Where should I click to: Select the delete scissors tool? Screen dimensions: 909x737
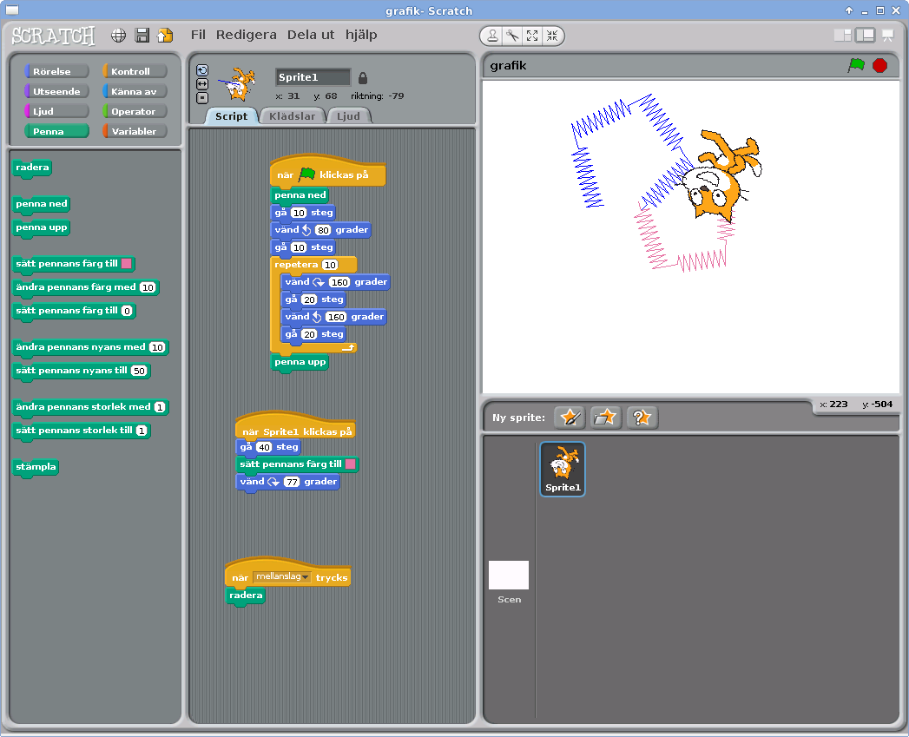(512, 36)
